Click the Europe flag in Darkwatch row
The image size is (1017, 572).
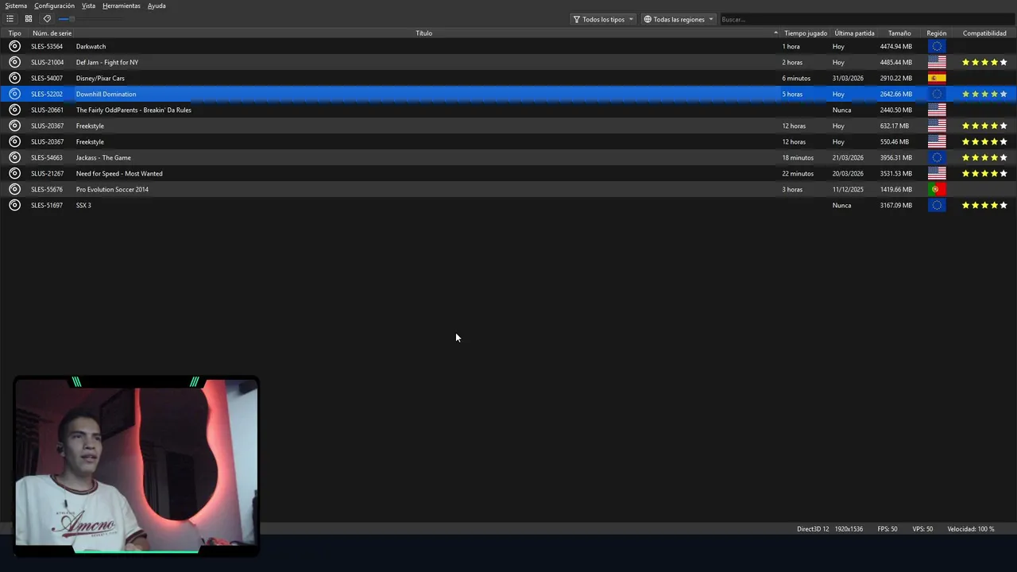[937, 46]
